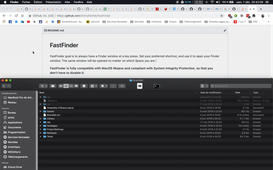Open the Aller menu
The image size is (273, 170).
click(x=67, y=2)
